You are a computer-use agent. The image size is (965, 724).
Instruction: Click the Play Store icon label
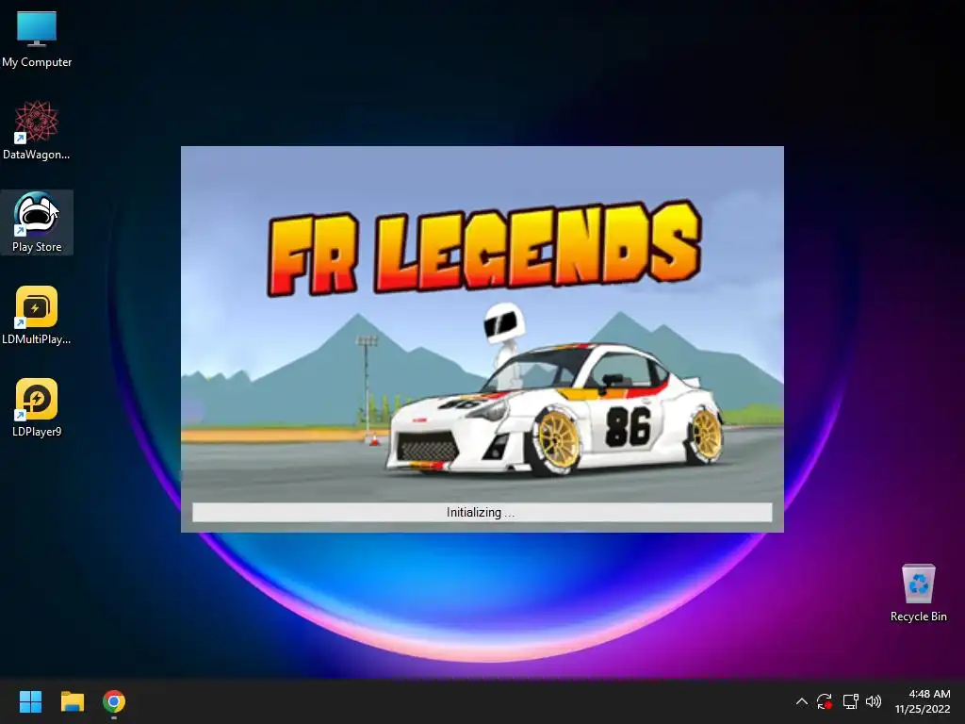click(37, 247)
